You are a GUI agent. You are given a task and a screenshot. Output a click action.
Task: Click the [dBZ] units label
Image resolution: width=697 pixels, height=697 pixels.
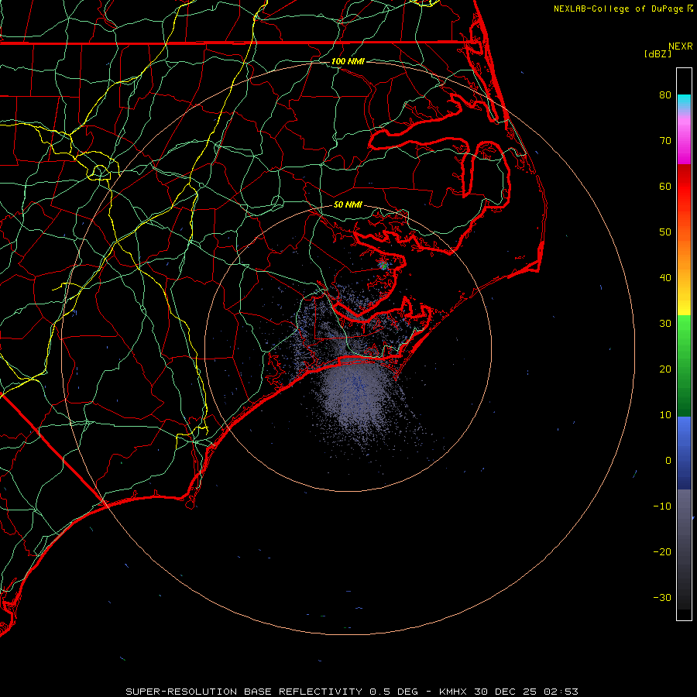[658, 54]
